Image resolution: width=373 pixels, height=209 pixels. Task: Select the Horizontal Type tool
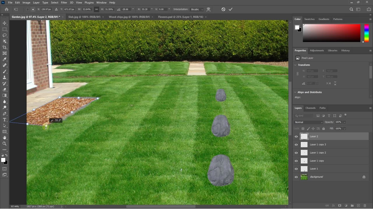[5, 120]
